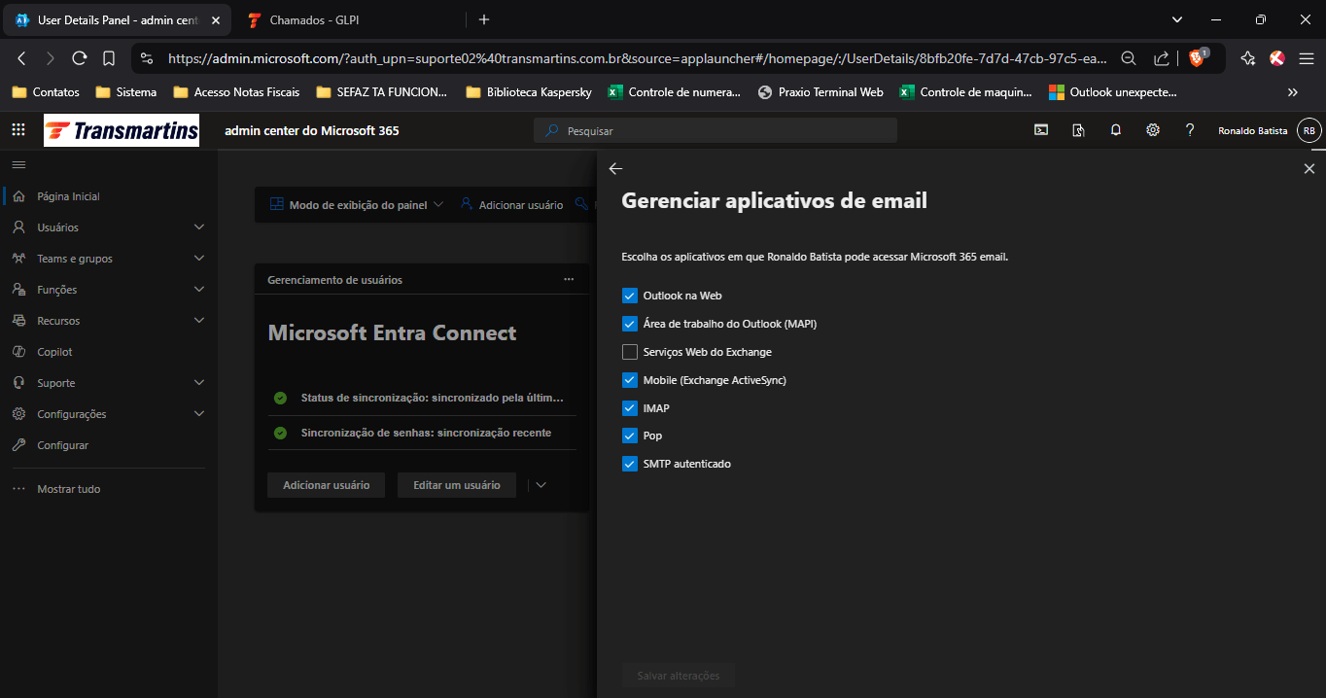Expand the Recursos navigation section

pos(199,321)
